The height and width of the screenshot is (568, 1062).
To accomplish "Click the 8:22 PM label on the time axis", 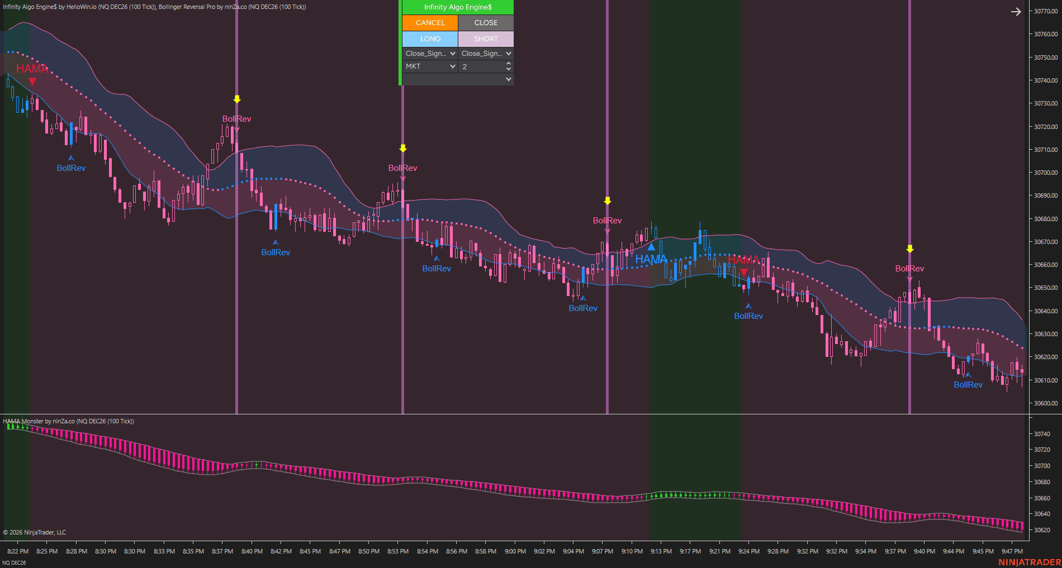I will tap(18, 551).
